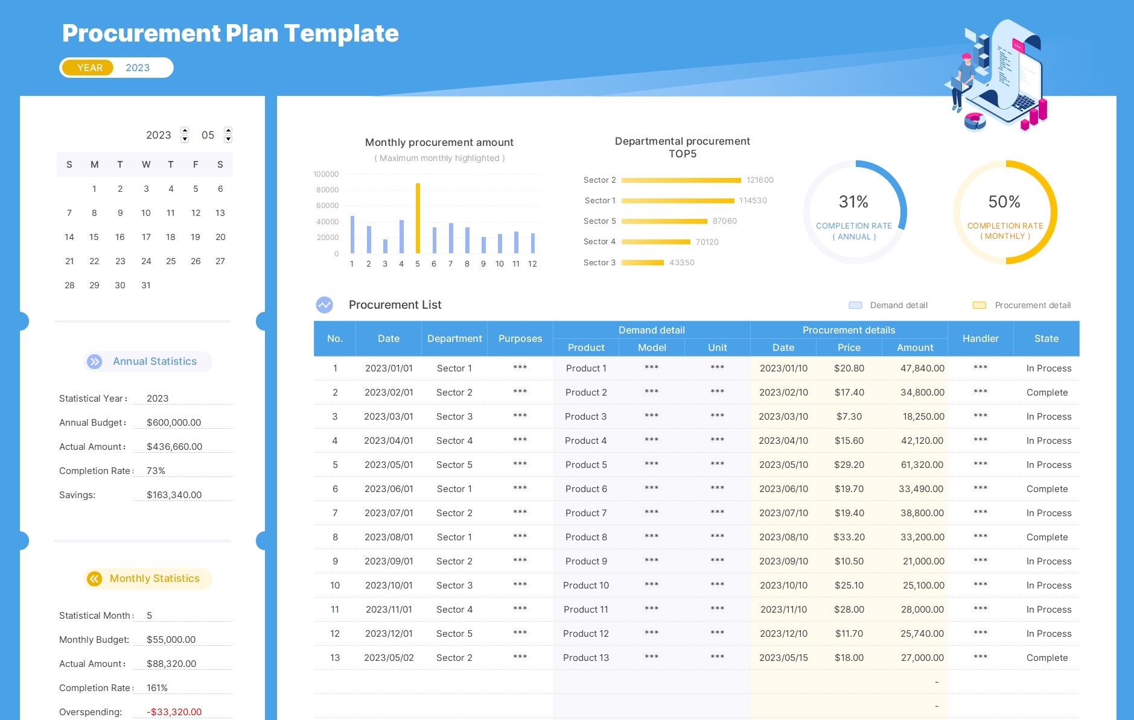Viewport: 1134px width, 720px height.
Task: Select the State column header
Action: [x=1046, y=338]
